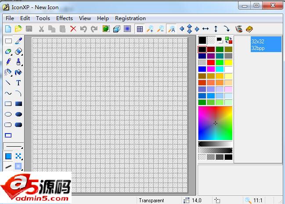Select the 32x32 32bpp image format
Image resolution: width=285 pixels, height=204 pixels.
click(x=266, y=44)
